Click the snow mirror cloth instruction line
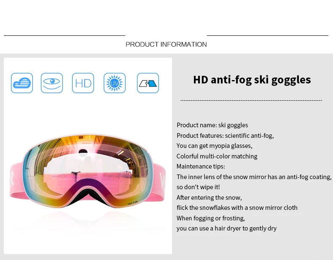Screen dimensions: 333x260 click(x=237, y=208)
